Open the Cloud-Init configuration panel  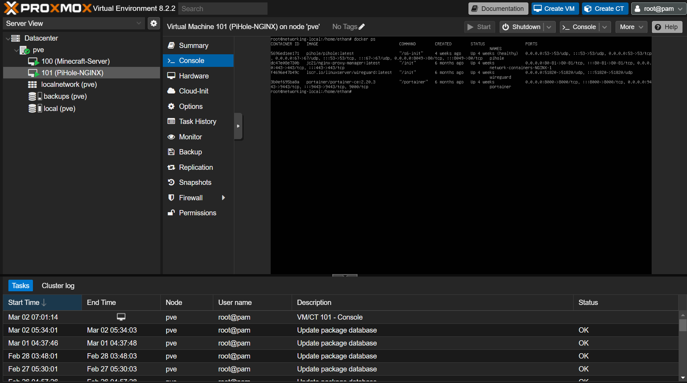point(193,91)
